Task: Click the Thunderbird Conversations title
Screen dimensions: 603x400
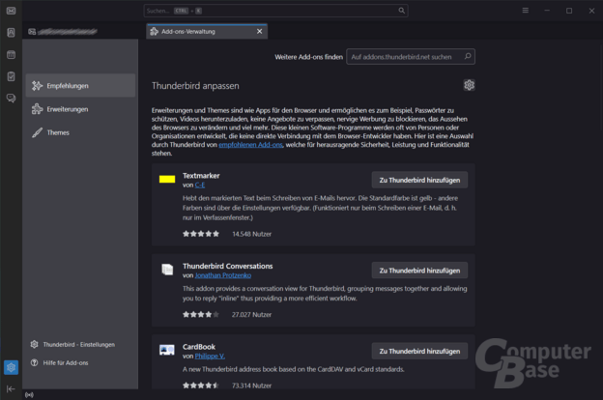Action: coord(228,266)
